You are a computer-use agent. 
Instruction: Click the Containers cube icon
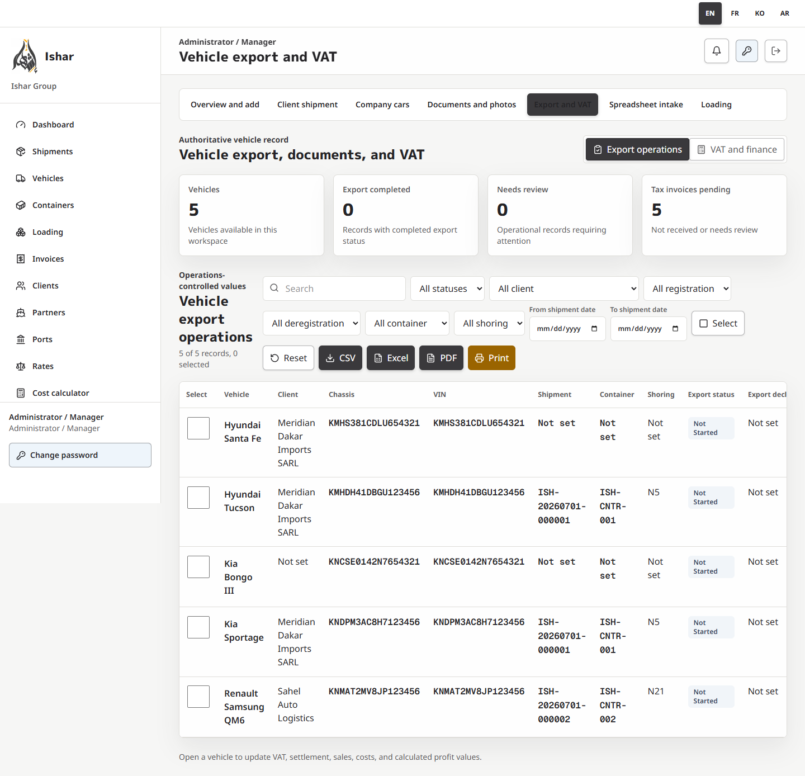coord(21,205)
